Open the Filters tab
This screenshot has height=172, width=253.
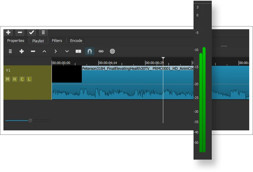pos(57,41)
